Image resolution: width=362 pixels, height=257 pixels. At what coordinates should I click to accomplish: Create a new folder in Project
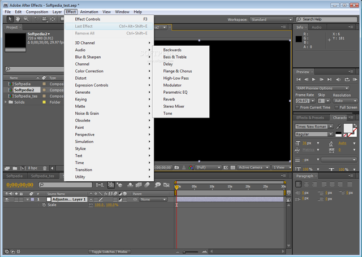pos(15,168)
